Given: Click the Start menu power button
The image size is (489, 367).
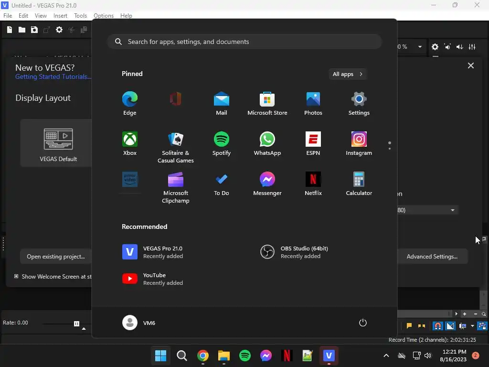Looking at the screenshot, I should coord(363,323).
